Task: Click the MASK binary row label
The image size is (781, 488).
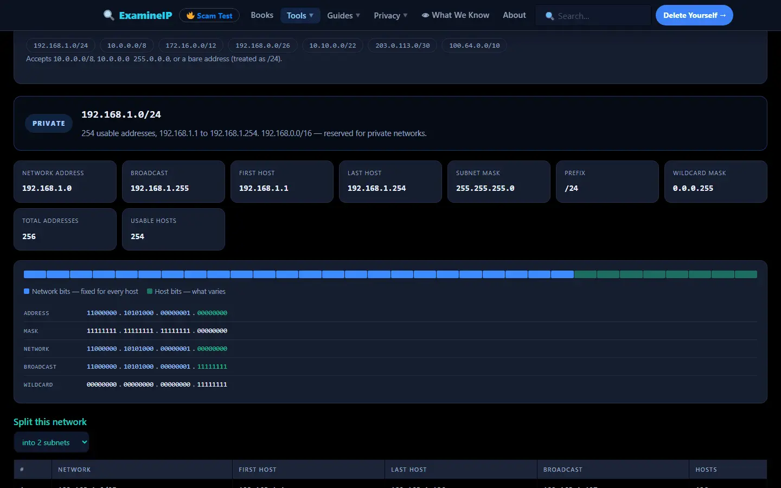Action: point(31,331)
